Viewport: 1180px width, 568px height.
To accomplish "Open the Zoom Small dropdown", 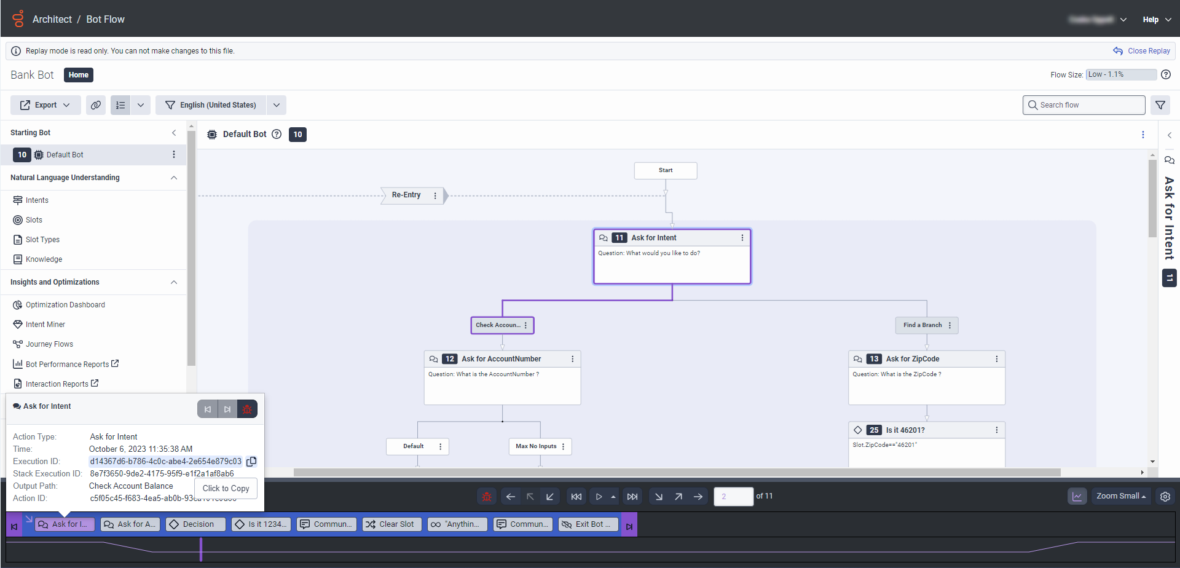I will tap(1121, 497).
